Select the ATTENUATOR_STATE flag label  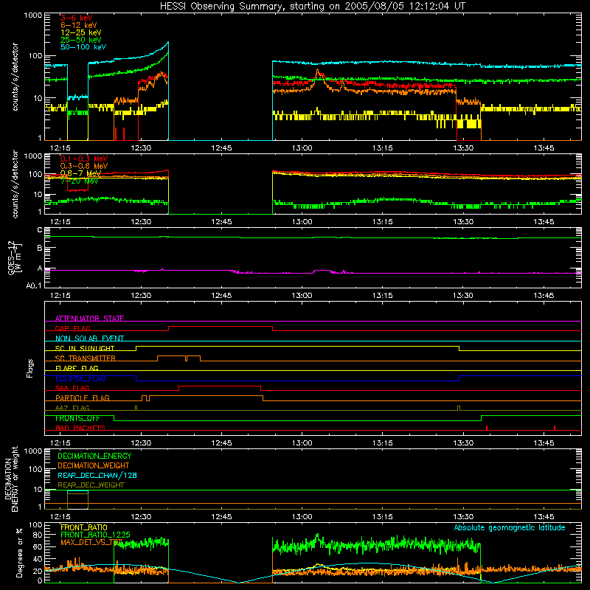pyautogui.click(x=89, y=319)
